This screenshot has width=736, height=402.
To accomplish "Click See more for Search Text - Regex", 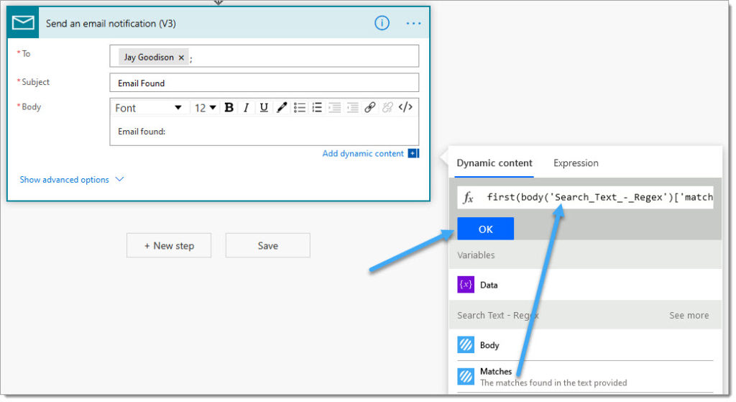I will pos(689,316).
